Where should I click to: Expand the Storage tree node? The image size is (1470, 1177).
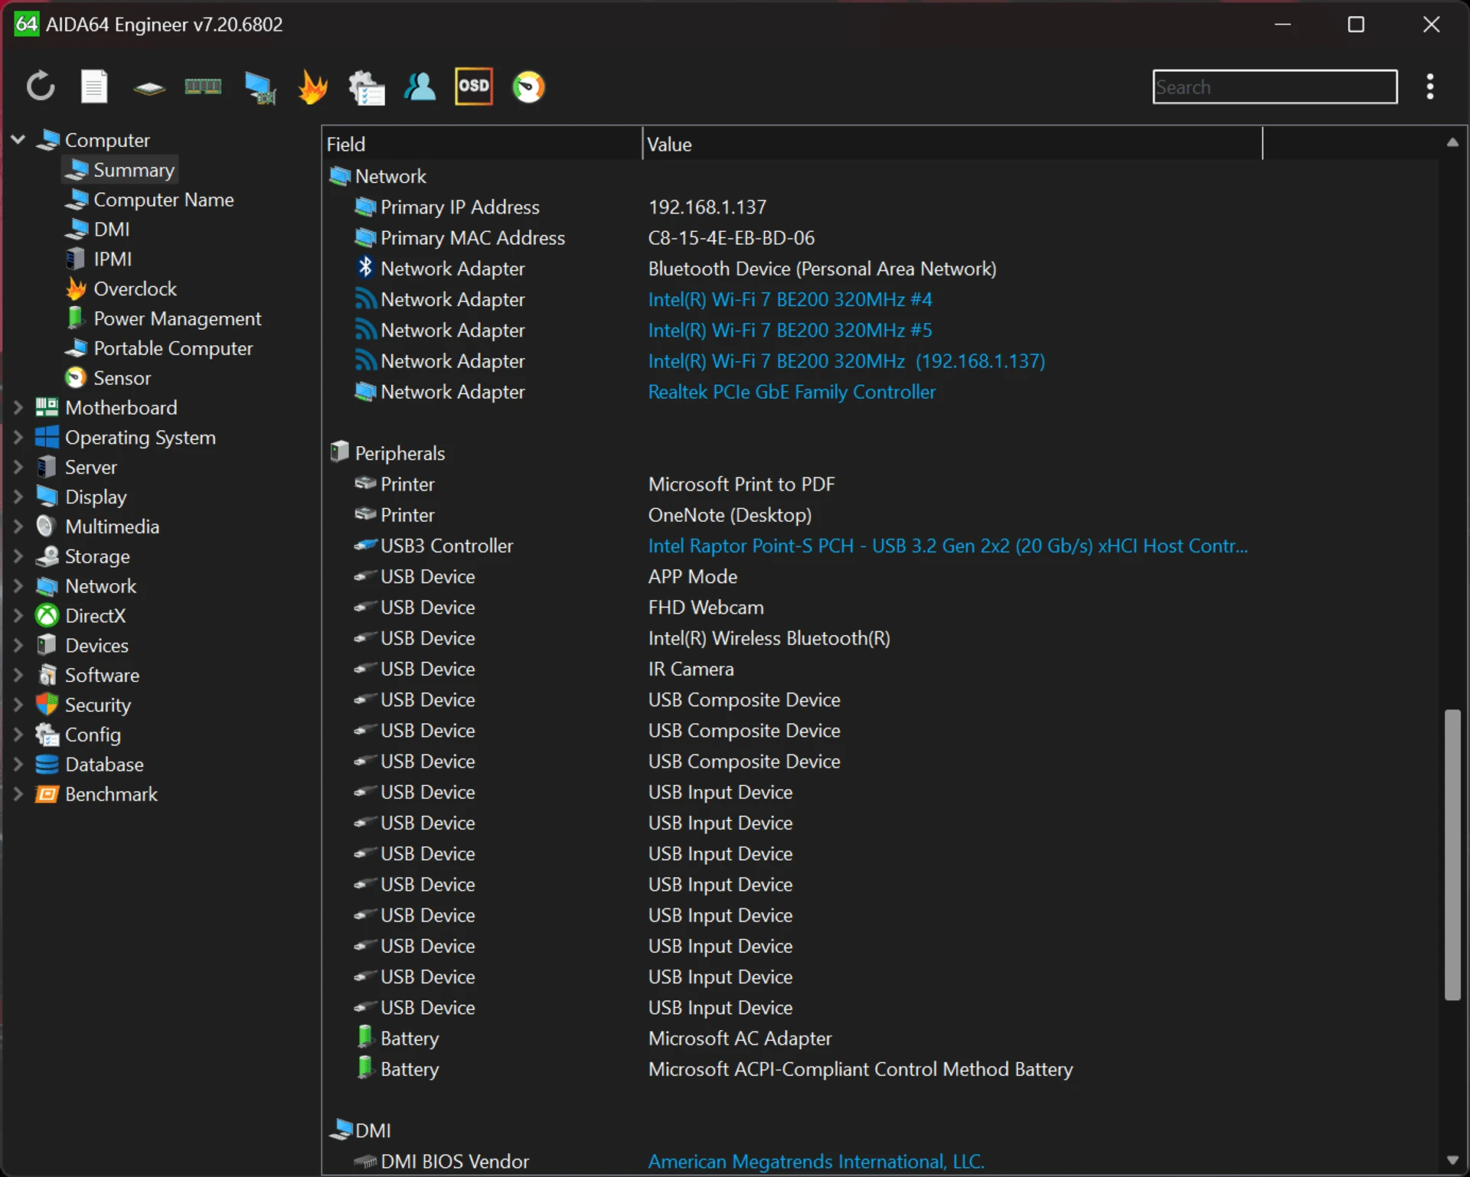(18, 556)
